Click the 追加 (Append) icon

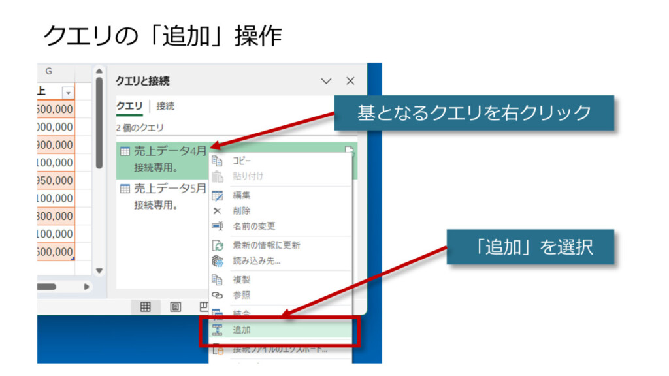[x=218, y=330]
